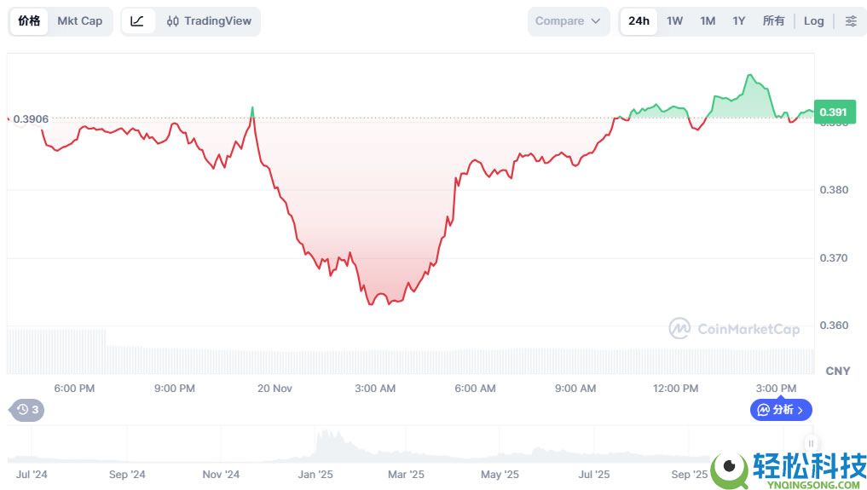Open the TradingView candlestick chart
The image size is (867, 490).
pyautogui.click(x=209, y=21)
